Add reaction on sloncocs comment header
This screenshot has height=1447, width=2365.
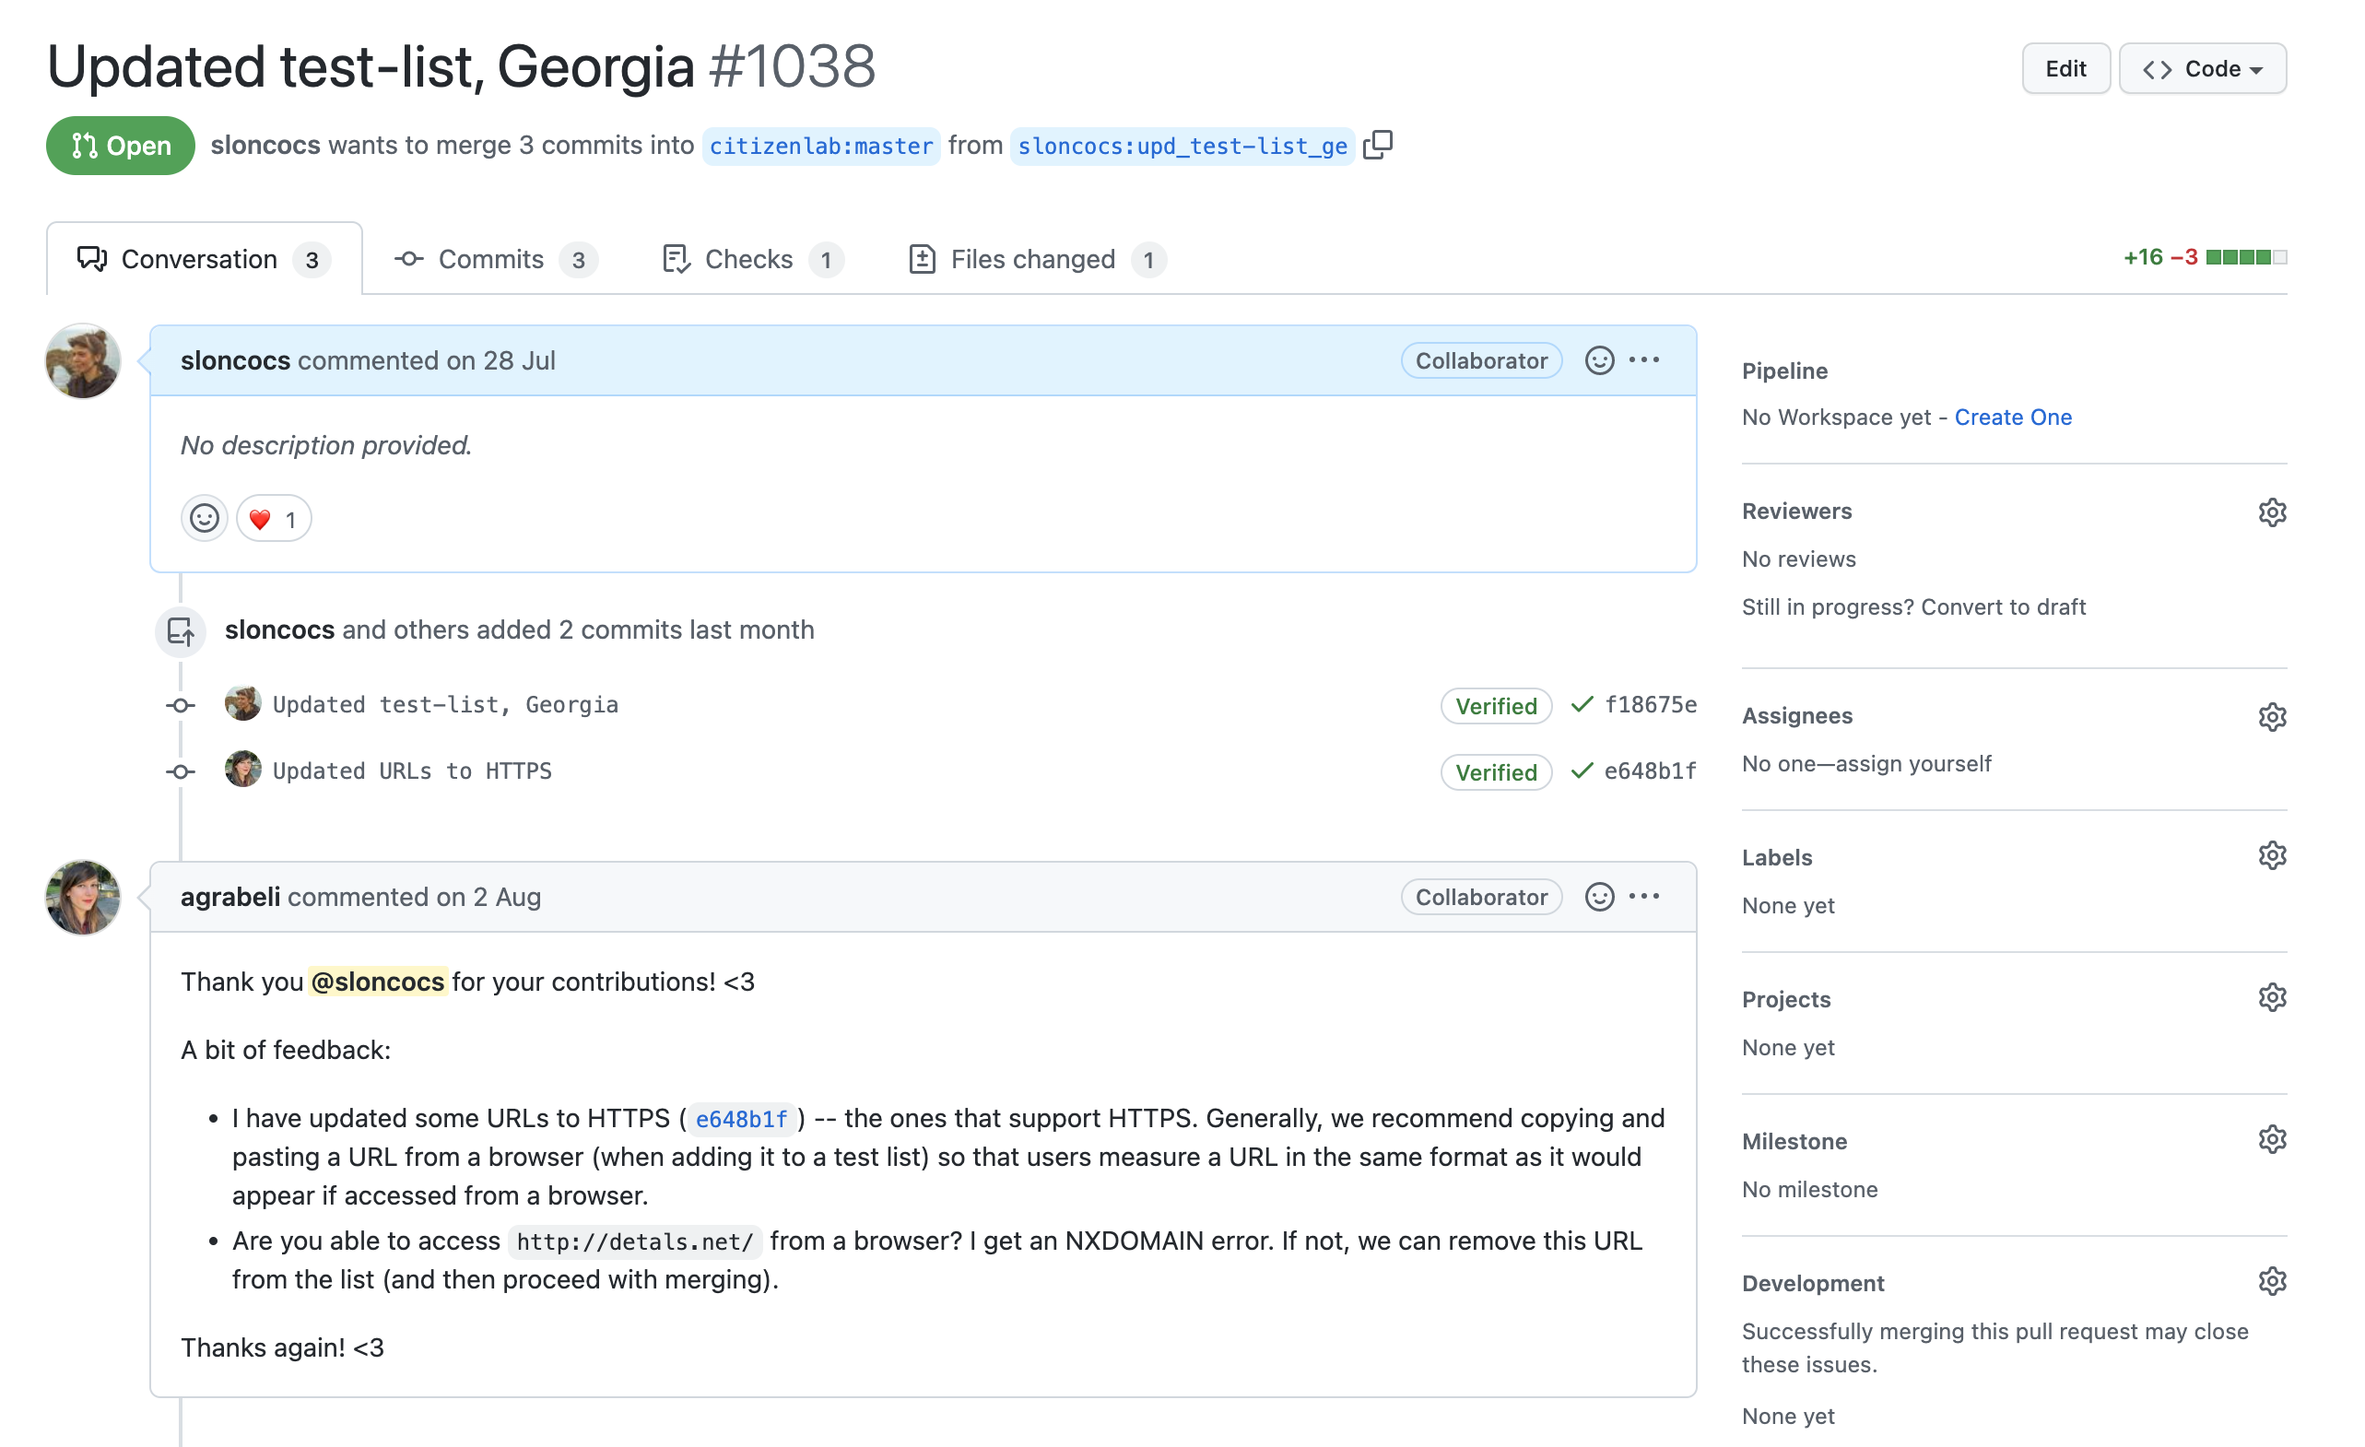(1599, 359)
